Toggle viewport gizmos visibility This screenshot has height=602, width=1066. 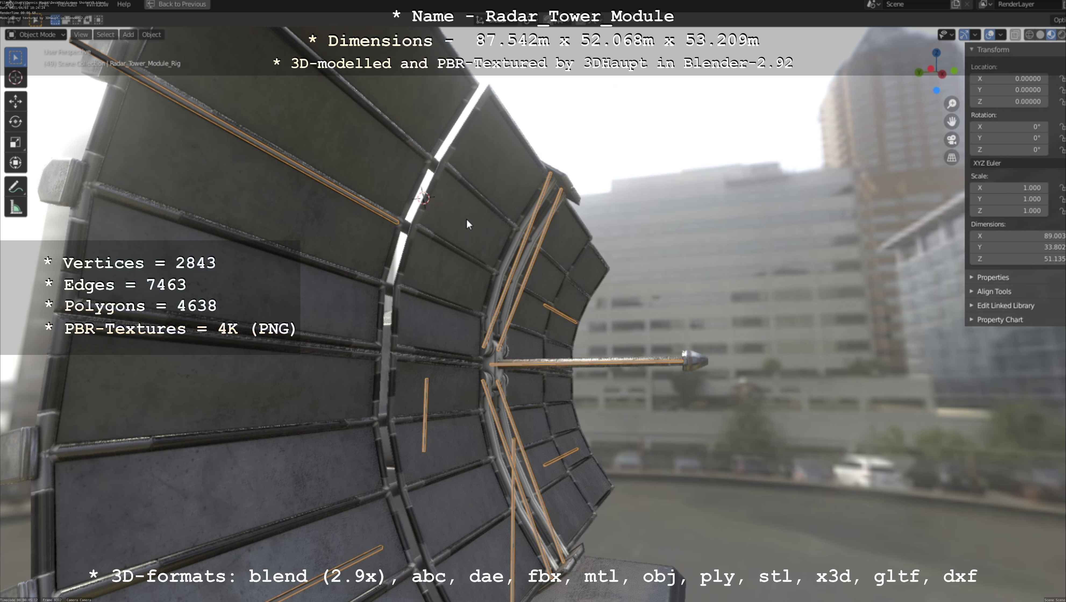[964, 35]
